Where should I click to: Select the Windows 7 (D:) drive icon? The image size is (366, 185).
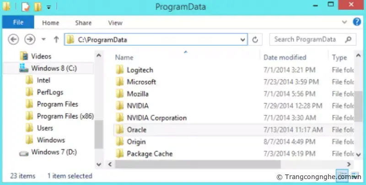pyautogui.click(x=24, y=152)
